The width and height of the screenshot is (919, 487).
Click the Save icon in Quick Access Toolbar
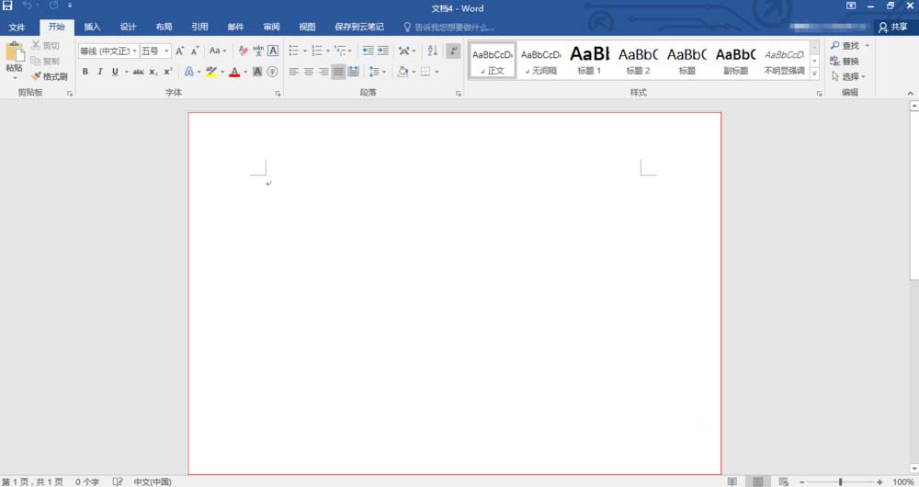(x=7, y=6)
